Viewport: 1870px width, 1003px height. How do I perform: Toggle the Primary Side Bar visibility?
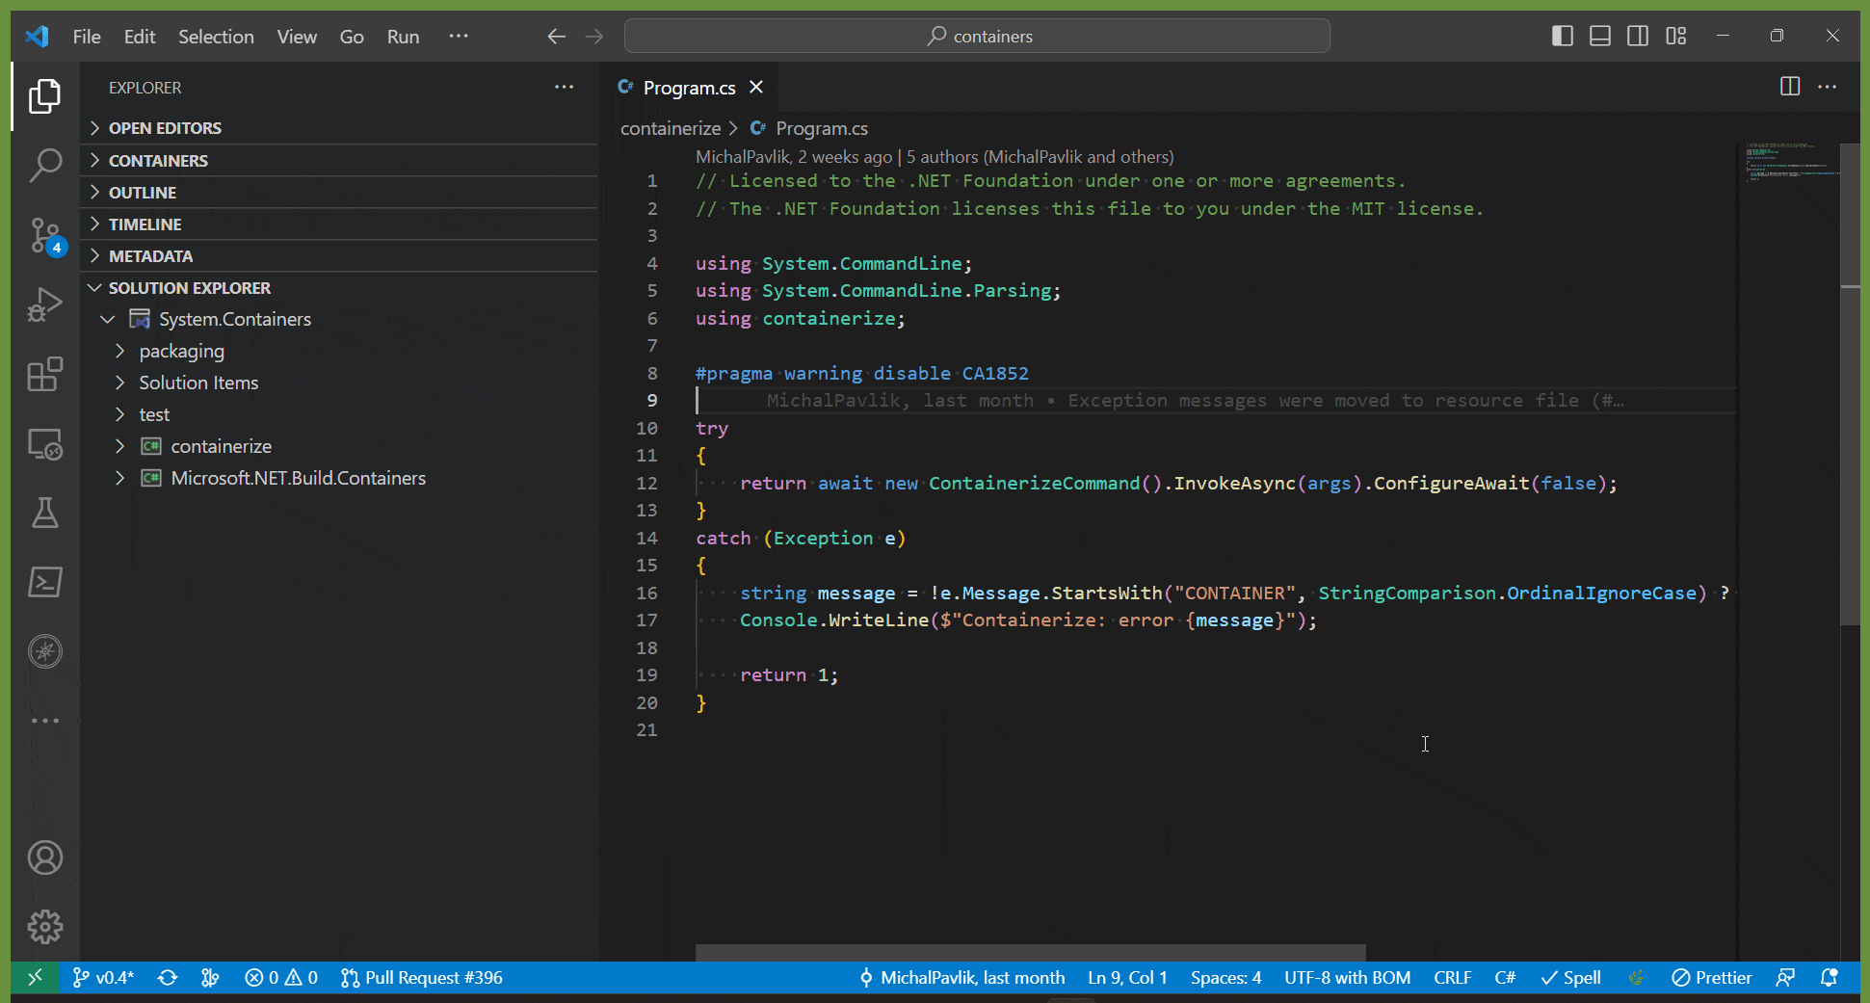[x=1562, y=36]
